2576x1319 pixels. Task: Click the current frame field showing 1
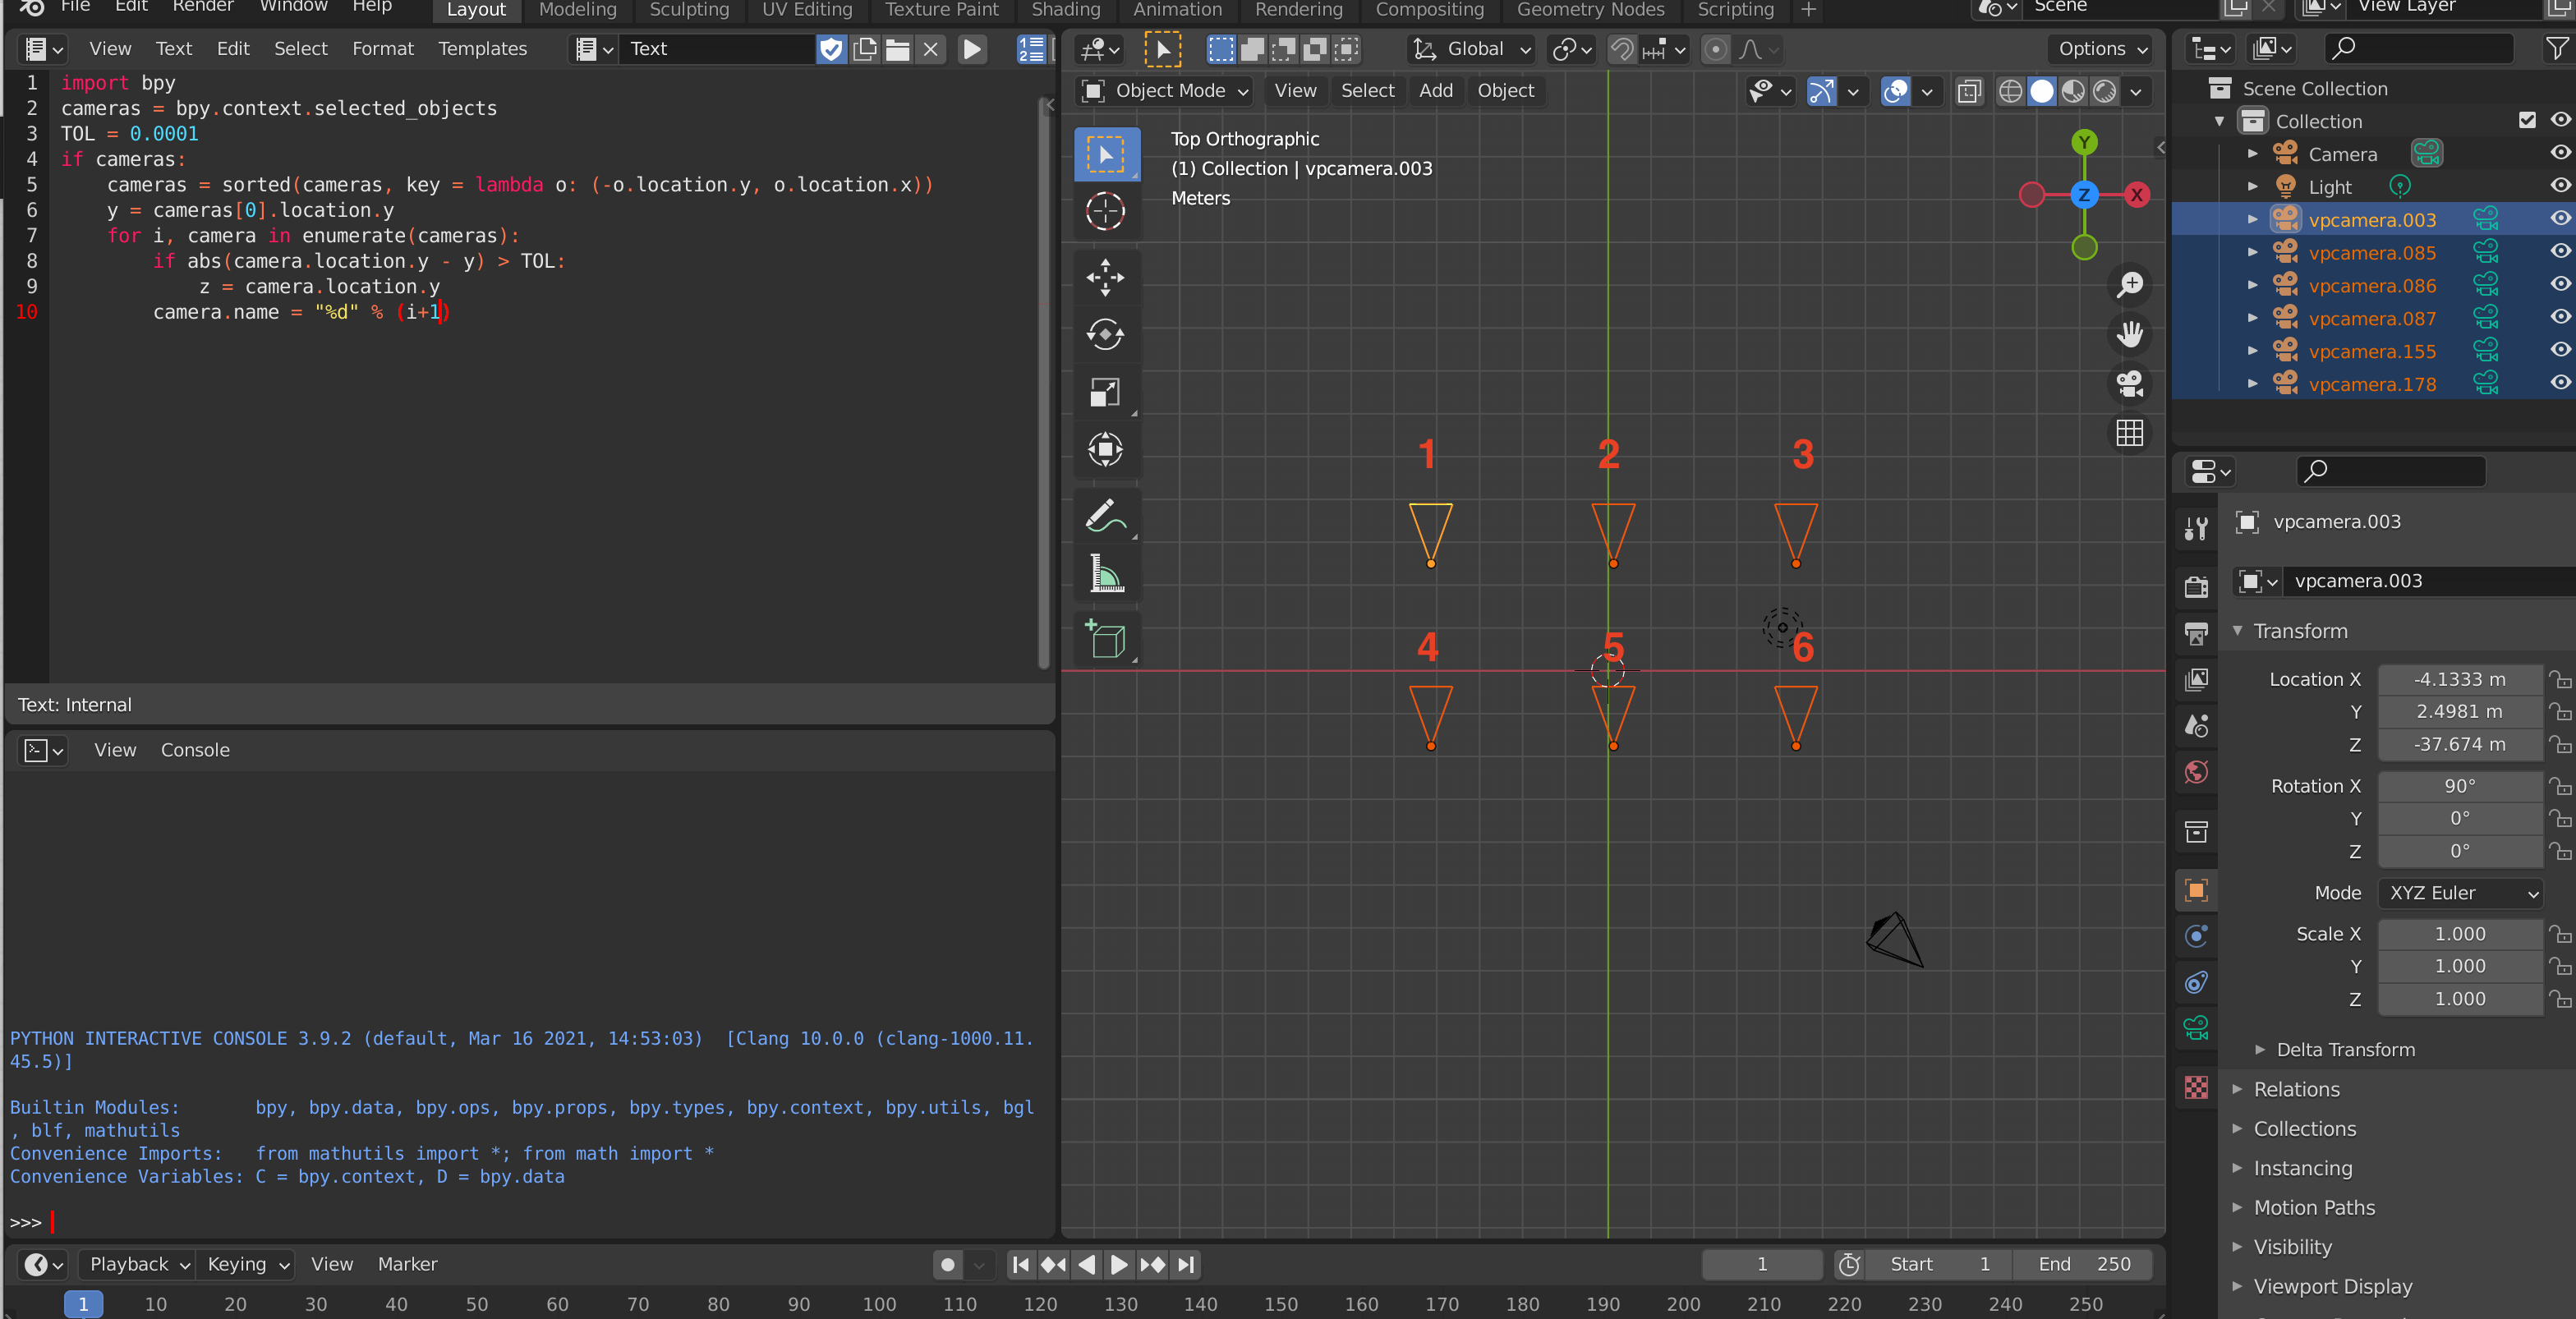pyautogui.click(x=1761, y=1265)
